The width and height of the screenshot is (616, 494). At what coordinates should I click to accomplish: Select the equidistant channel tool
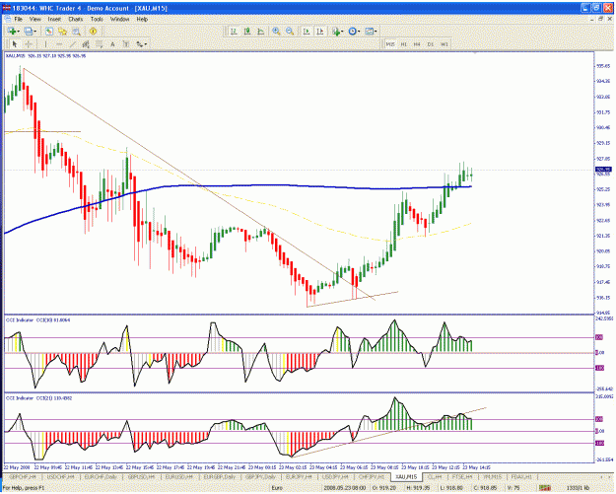[x=86, y=44]
